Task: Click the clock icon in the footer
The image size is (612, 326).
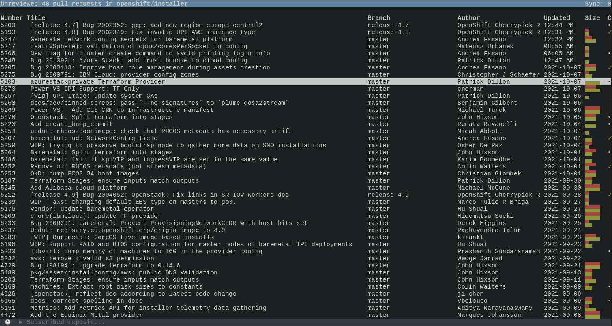Action: pos(7,322)
